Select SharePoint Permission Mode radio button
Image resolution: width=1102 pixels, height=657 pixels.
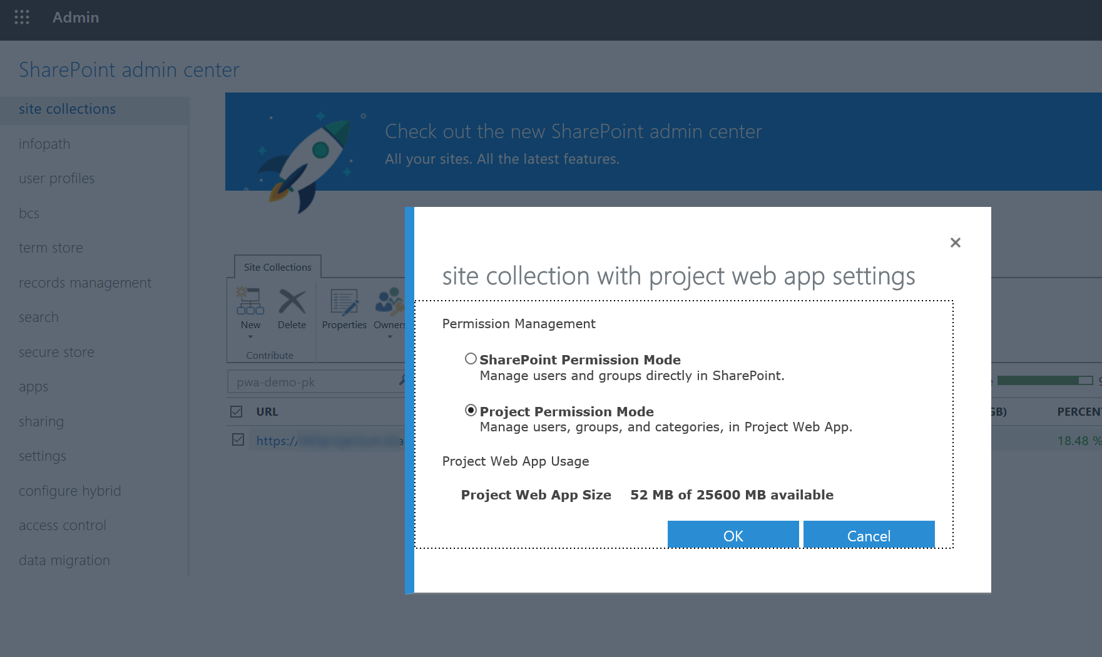point(471,359)
